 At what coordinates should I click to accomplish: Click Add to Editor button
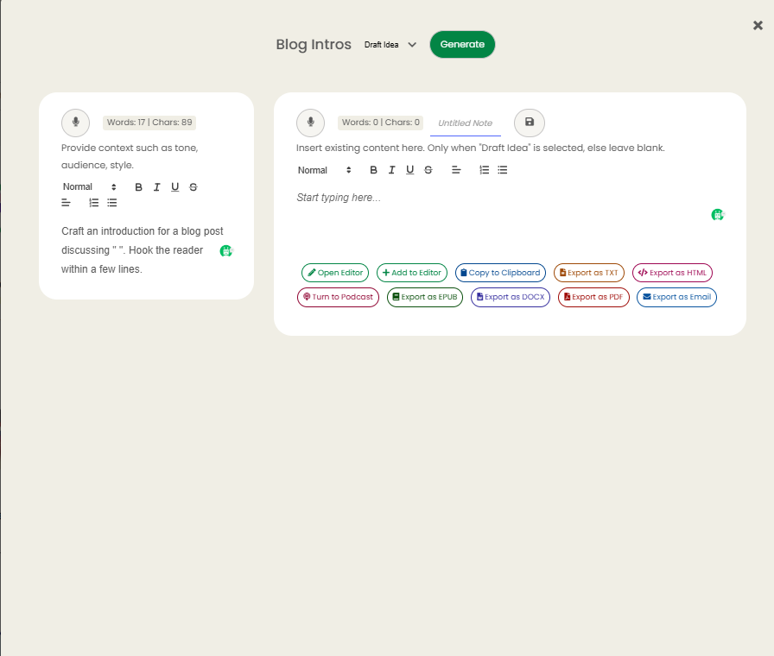click(x=412, y=273)
